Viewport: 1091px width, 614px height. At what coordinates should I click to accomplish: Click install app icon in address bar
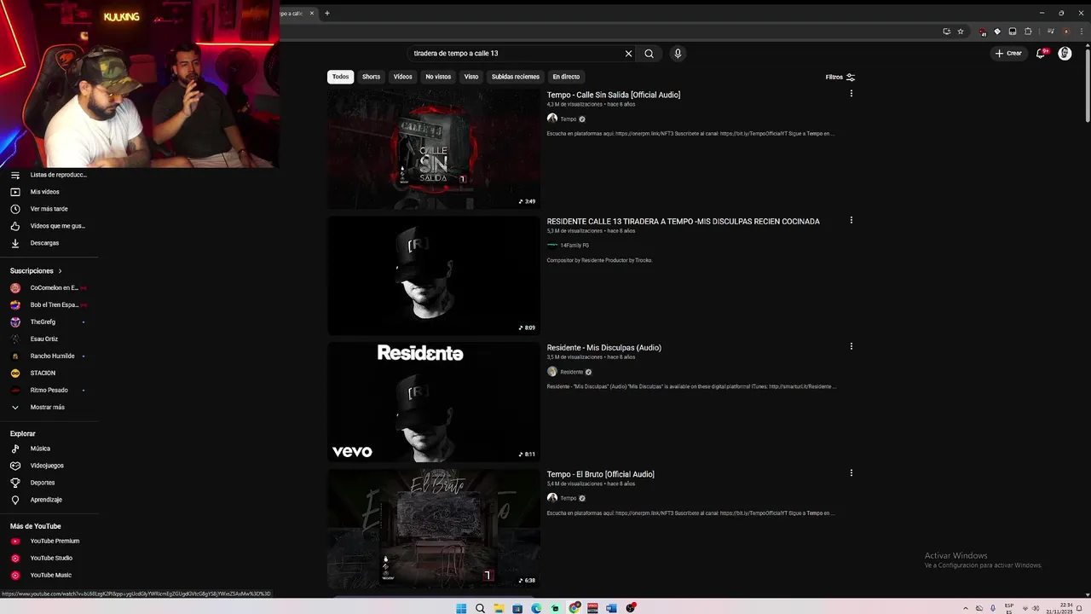click(946, 32)
